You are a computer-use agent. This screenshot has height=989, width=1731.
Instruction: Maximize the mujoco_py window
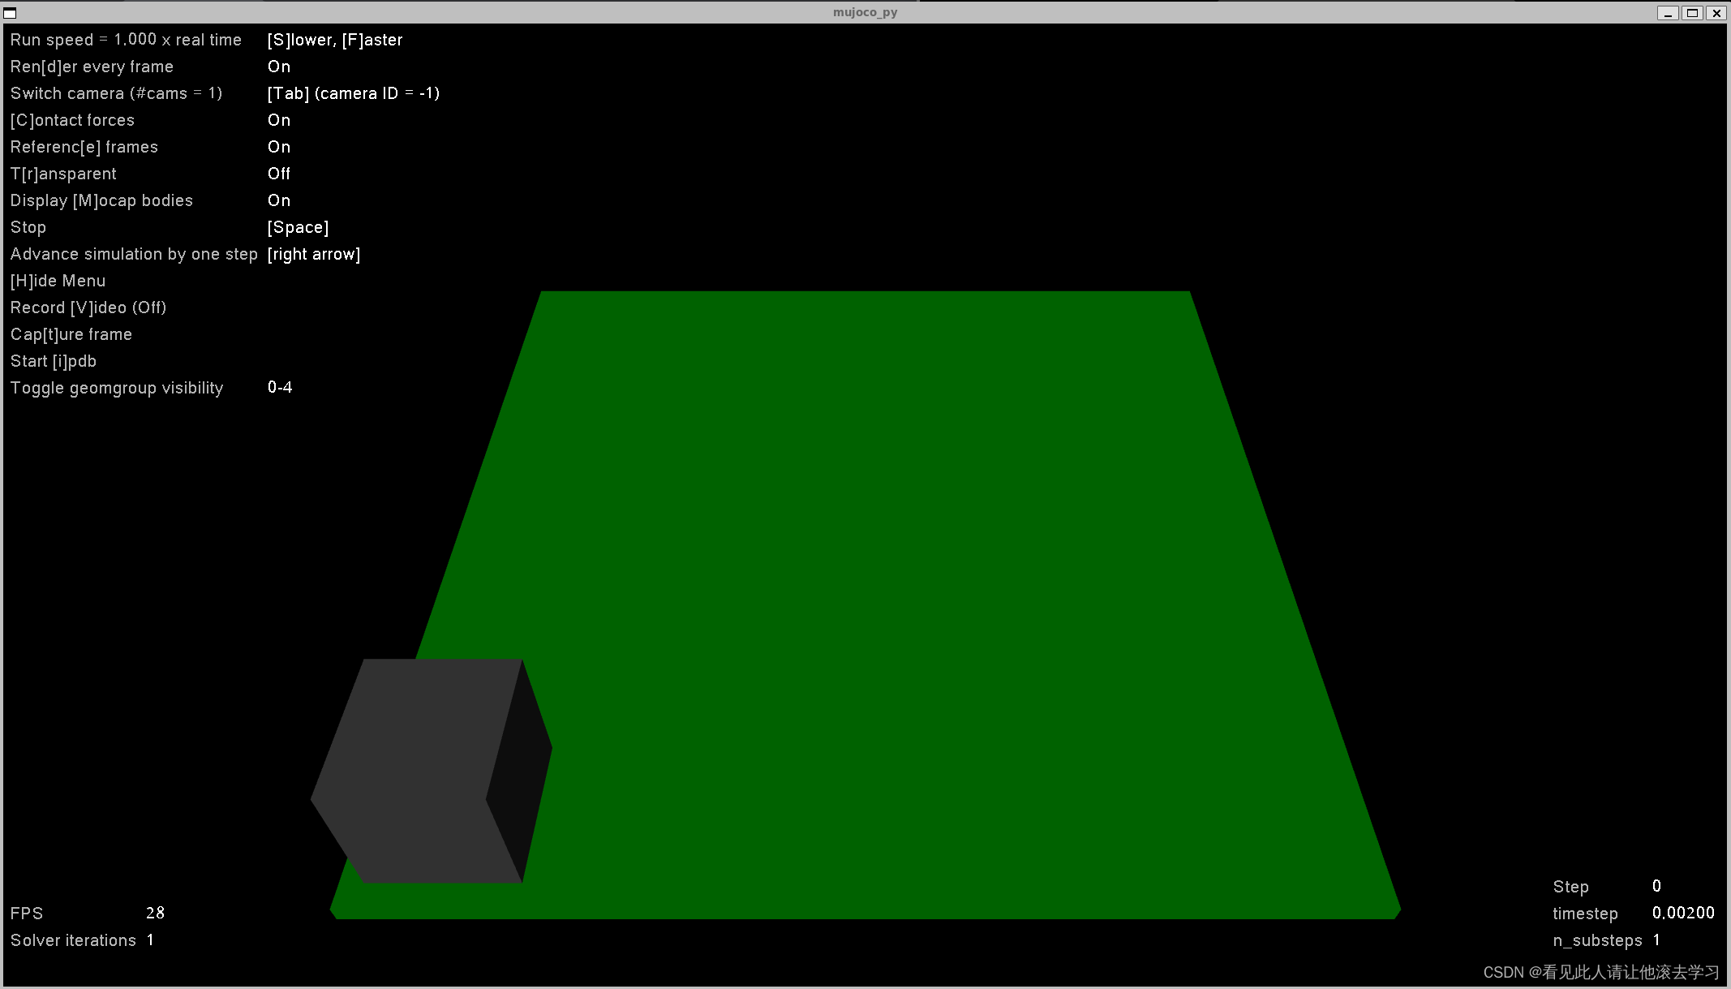click(1692, 12)
